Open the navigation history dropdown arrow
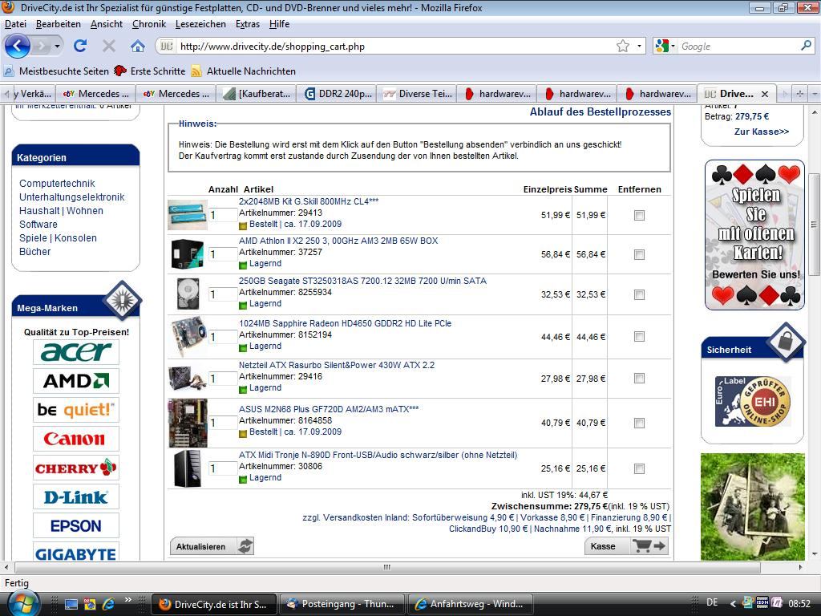821x616 pixels. pyautogui.click(x=57, y=46)
